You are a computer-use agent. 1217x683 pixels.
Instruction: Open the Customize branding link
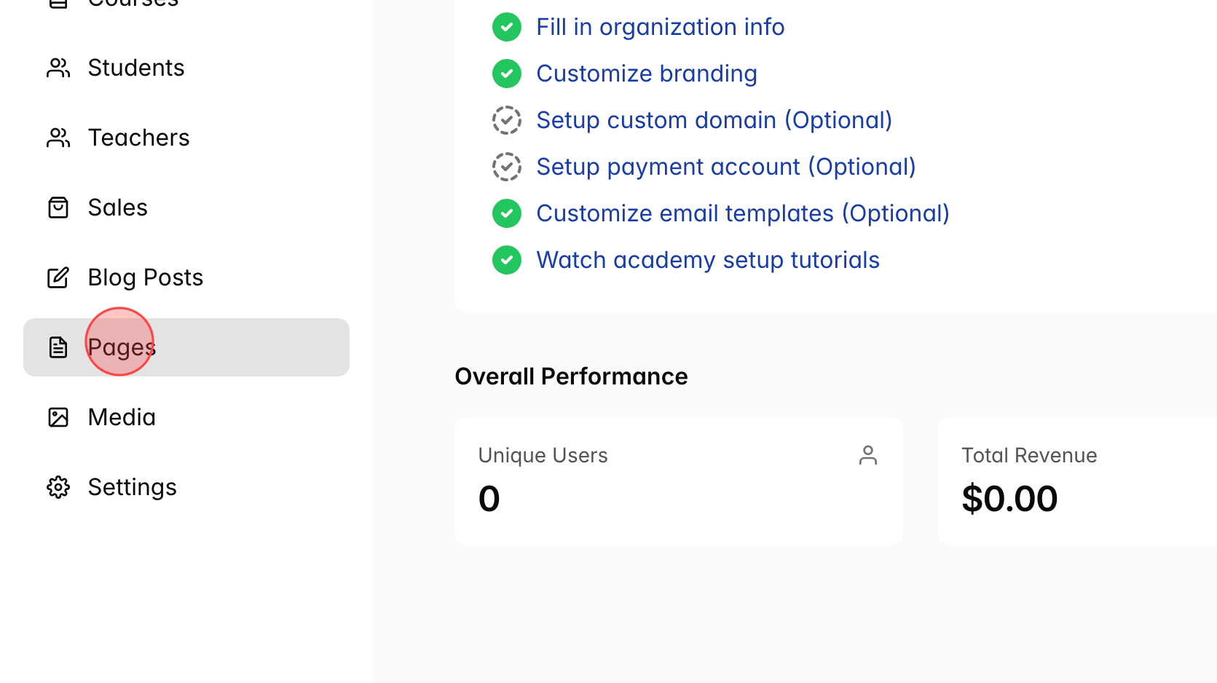tap(646, 74)
